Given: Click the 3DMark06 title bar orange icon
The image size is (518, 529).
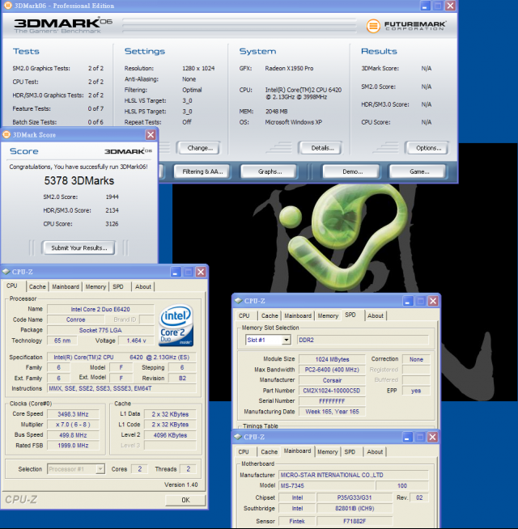Looking at the screenshot, I should pyautogui.click(x=7, y=6).
